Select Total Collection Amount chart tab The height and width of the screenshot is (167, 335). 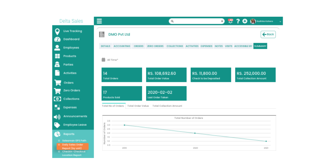[x=167, y=106]
